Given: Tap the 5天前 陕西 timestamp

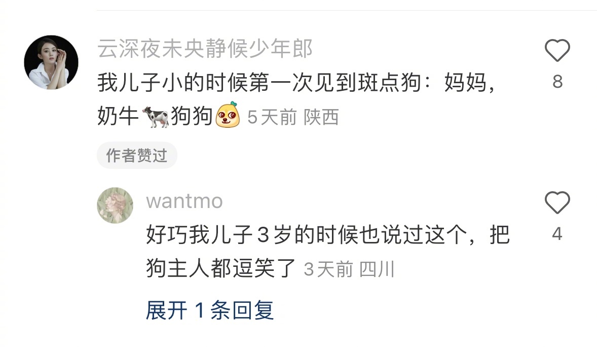Looking at the screenshot, I should click(x=293, y=117).
